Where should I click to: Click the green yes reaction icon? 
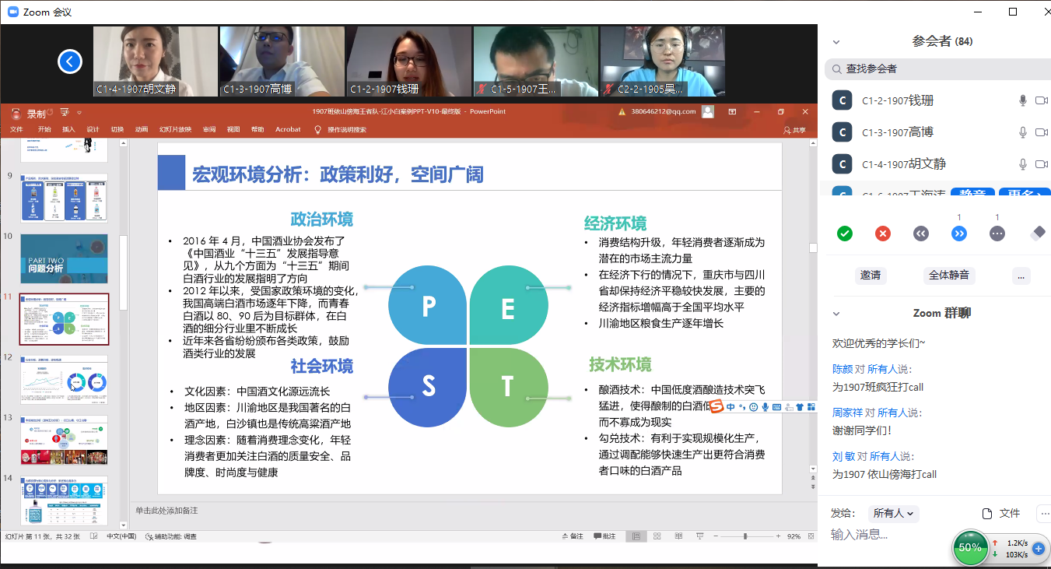pyautogui.click(x=845, y=233)
